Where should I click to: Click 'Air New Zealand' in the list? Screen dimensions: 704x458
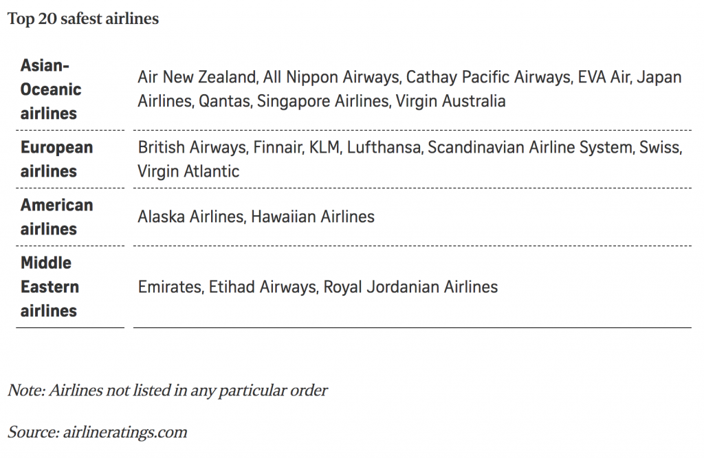click(x=197, y=77)
